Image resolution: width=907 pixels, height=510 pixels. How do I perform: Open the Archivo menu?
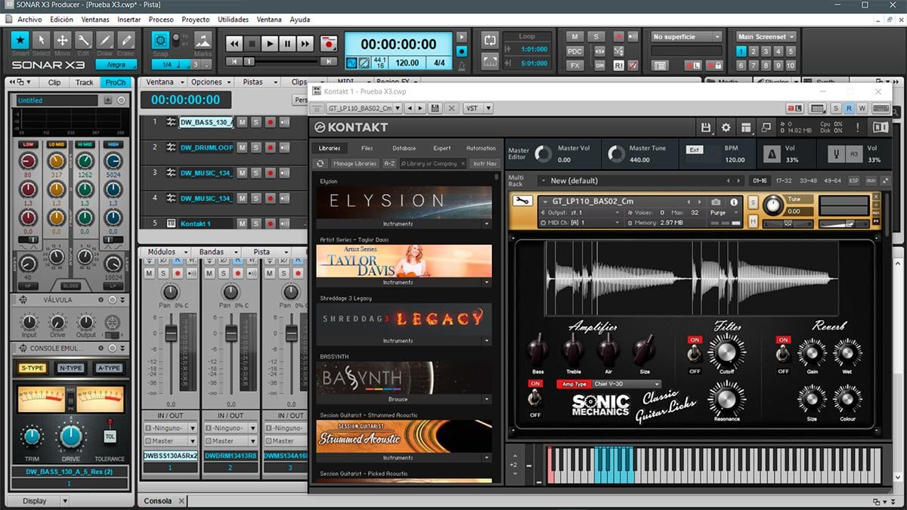(29, 19)
